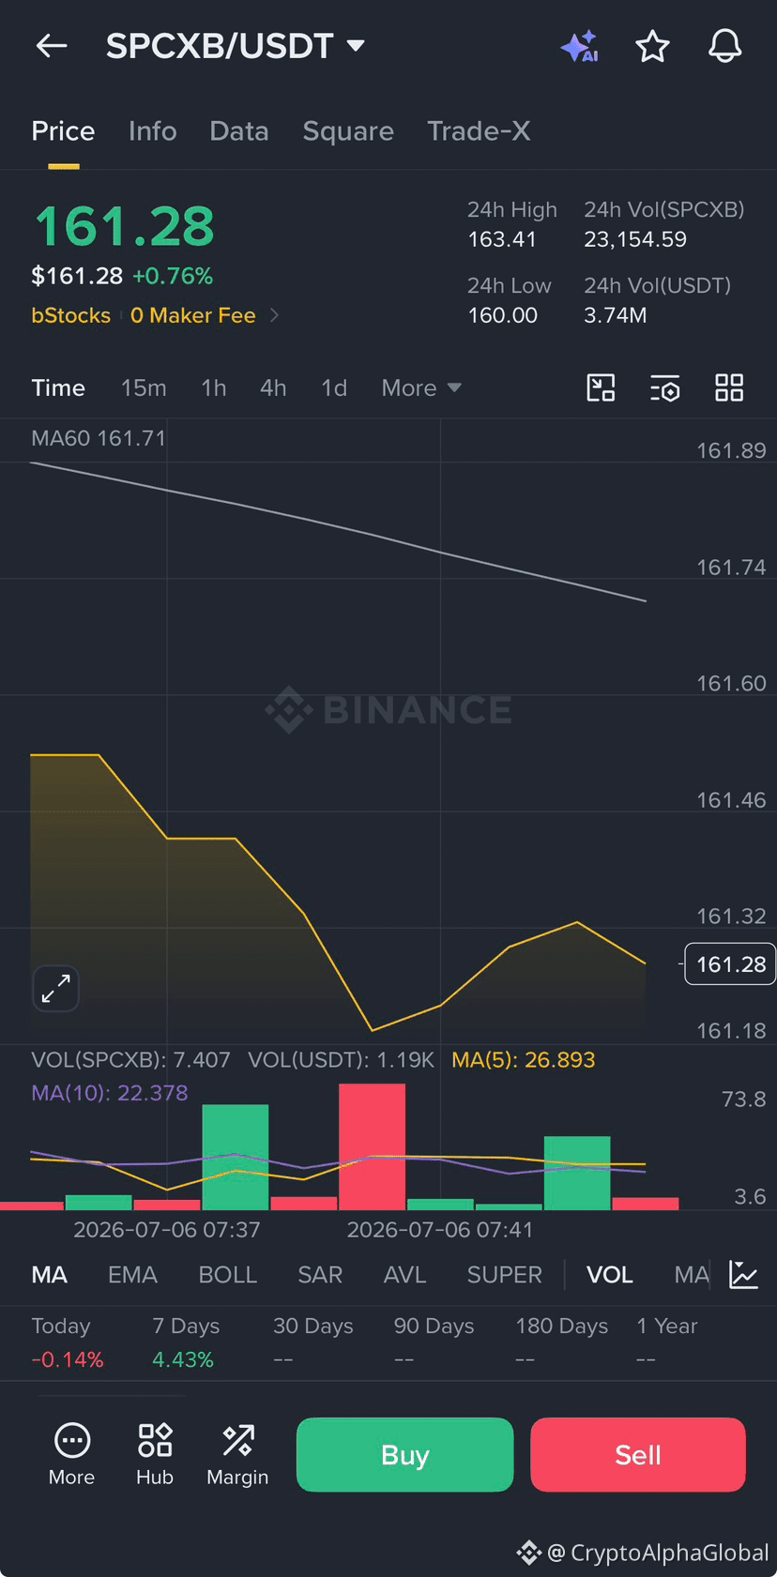Viewport: 777px width, 1577px height.
Task: Open the chart indicator settings icon
Action: (x=664, y=387)
